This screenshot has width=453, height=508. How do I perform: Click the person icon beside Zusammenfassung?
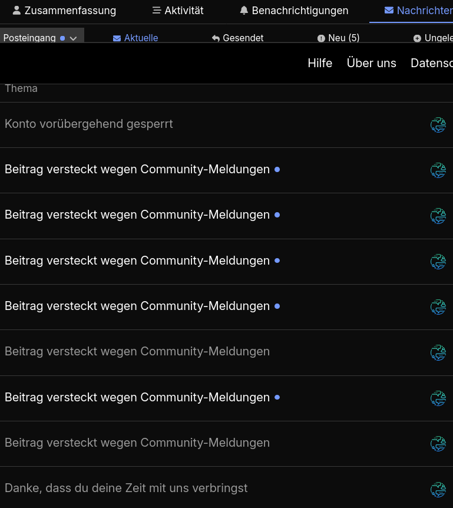coord(16,11)
